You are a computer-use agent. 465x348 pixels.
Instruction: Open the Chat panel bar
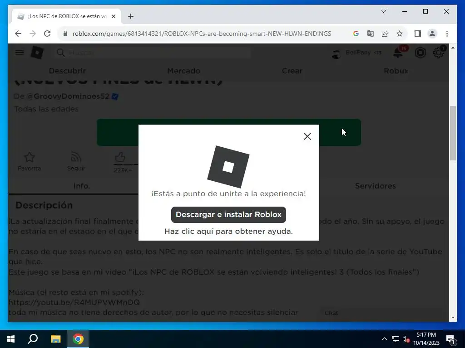(x=381, y=313)
